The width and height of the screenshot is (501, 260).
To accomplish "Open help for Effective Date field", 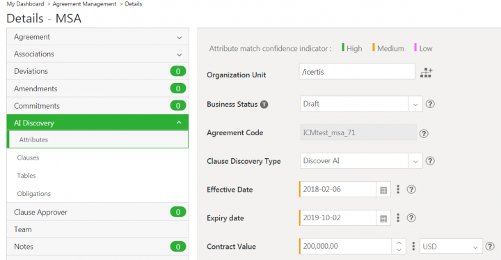I will coord(411,189).
